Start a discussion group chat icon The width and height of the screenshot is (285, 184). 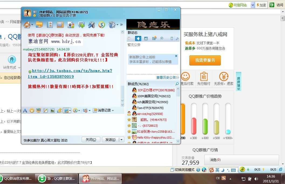tap(81, 25)
